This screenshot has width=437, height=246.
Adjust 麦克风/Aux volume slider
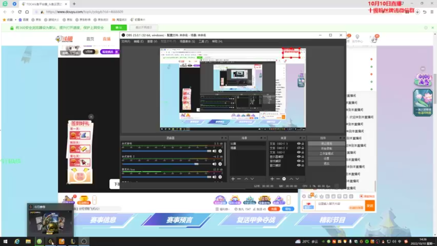209,177
